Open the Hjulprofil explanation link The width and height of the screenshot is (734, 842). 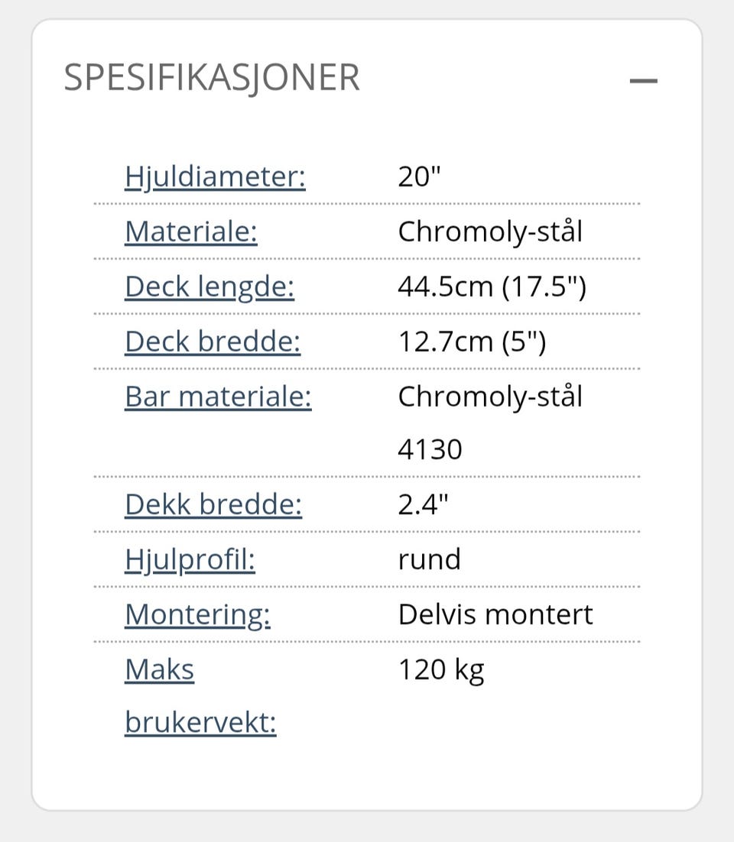pyautogui.click(x=190, y=560)
